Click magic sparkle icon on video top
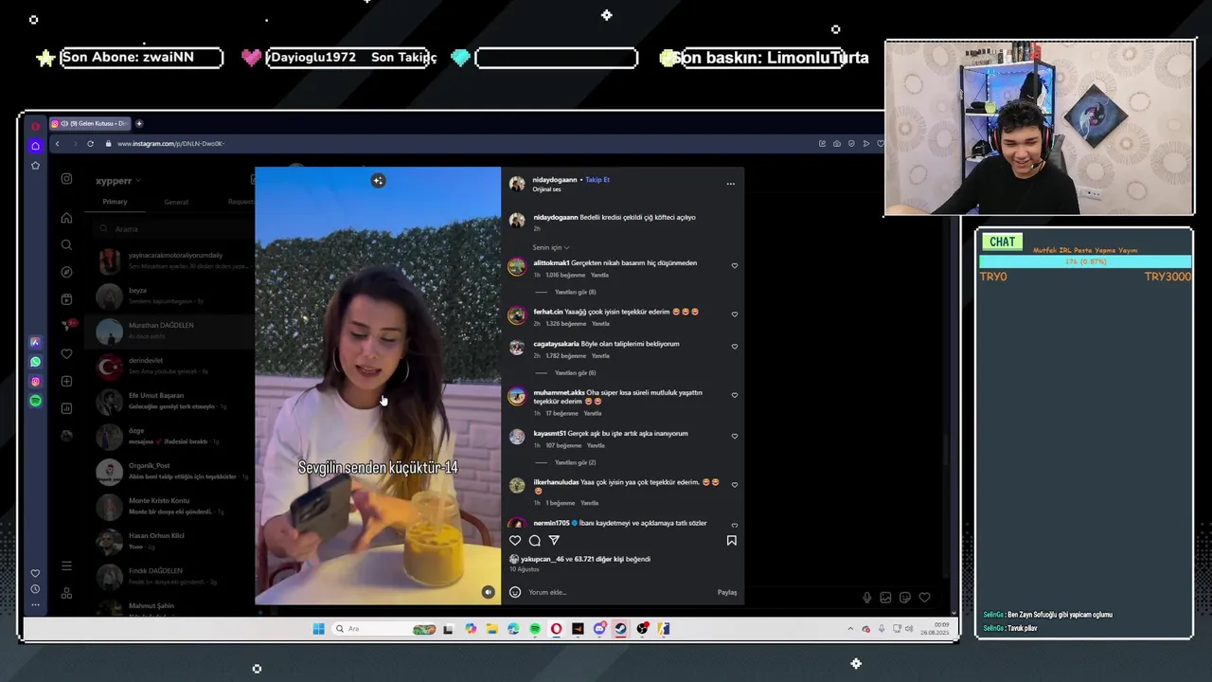 click(x=378, y=180)
